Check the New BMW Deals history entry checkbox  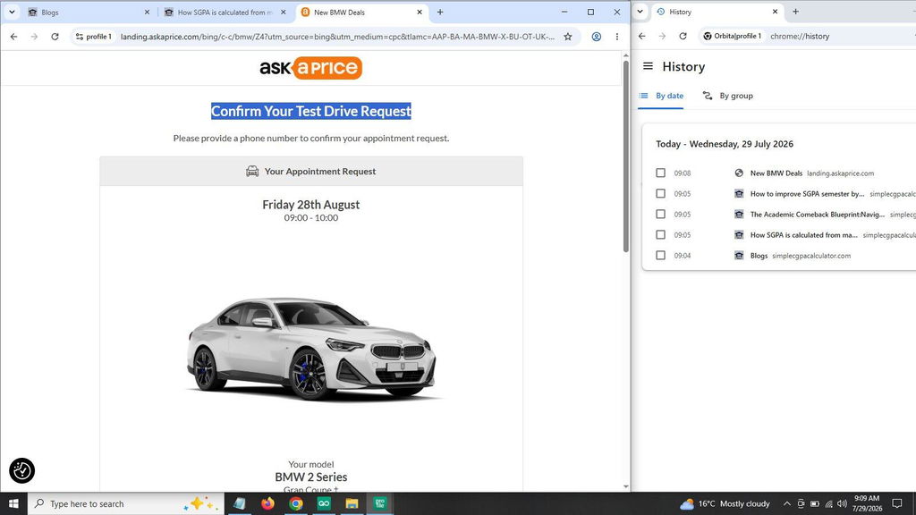coord(660,173)
